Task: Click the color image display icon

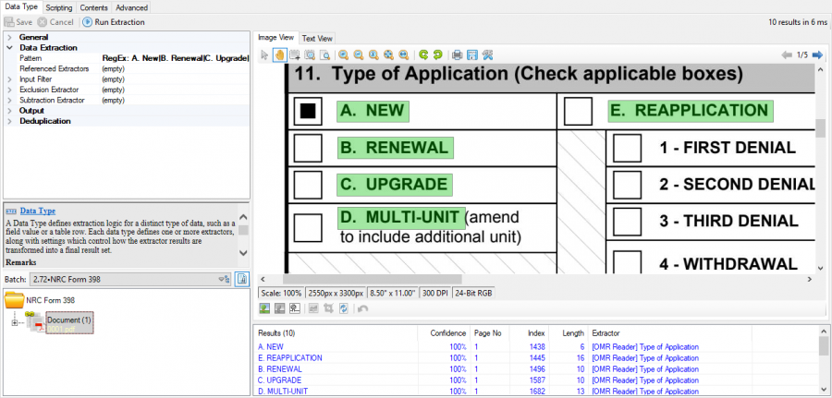Action: 264,308
